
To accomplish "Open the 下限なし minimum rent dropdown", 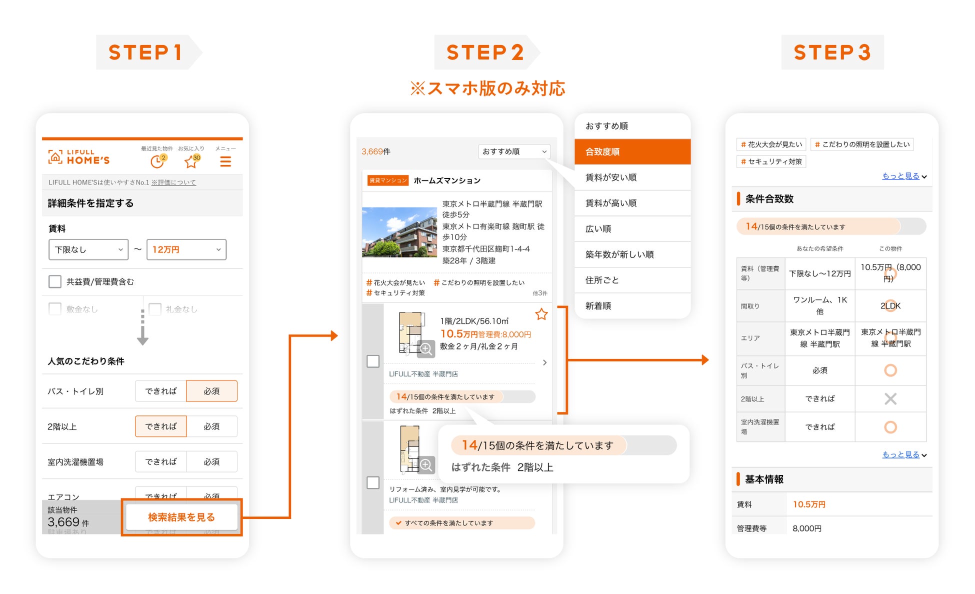I will tap(88, 249).
